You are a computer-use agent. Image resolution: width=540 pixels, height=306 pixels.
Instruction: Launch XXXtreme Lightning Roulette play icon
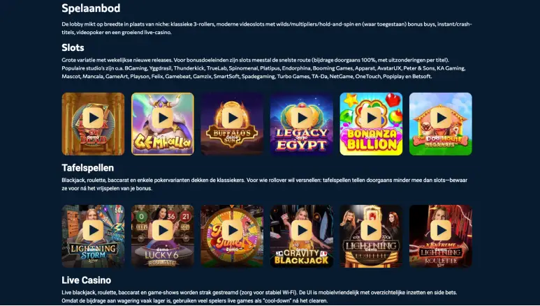point(441,230)
